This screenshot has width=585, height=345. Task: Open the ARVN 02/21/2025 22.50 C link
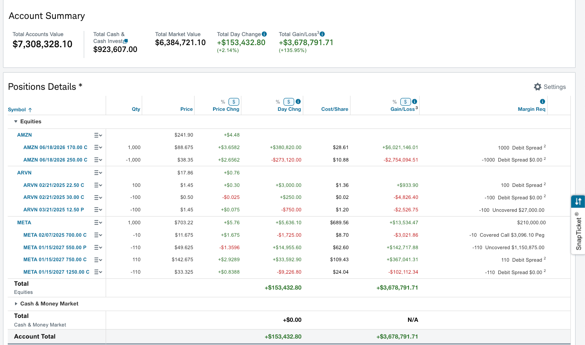point(54,185)
